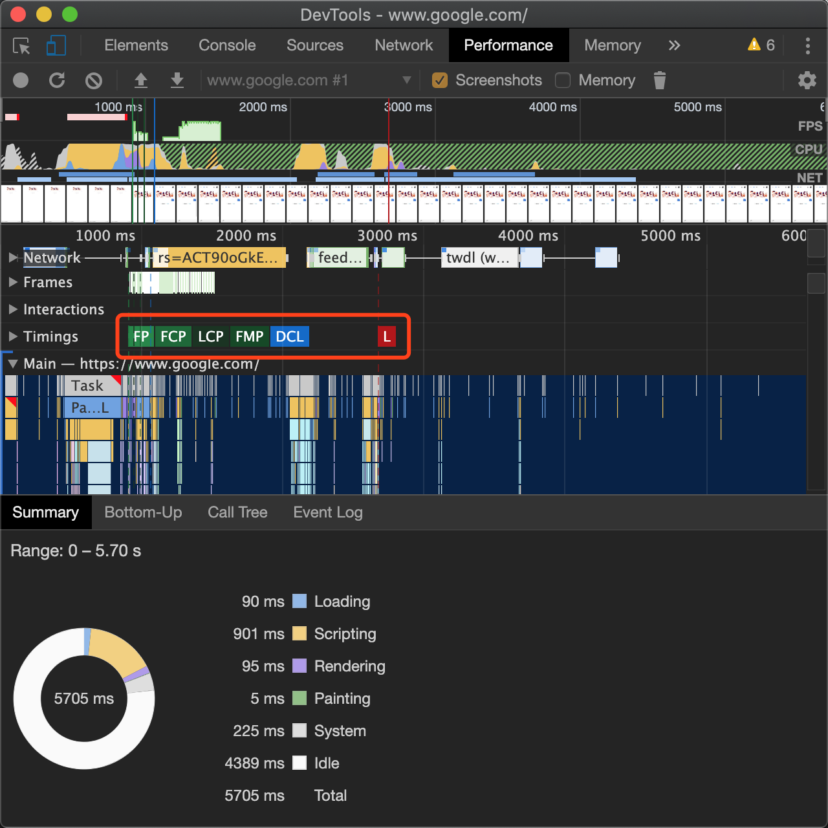828x828 pixels.
Task: Click the Loading color swatch in summary
Action: tap(300, 601)
